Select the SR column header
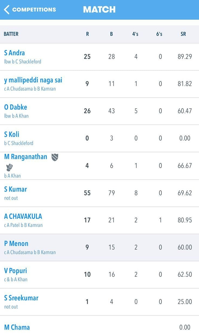This screenshot has width=199, height=336. [x=183, y=34]
